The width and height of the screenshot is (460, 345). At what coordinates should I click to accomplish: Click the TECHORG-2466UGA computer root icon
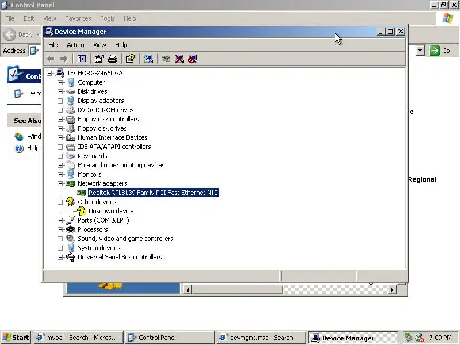[x=60, y=73]
